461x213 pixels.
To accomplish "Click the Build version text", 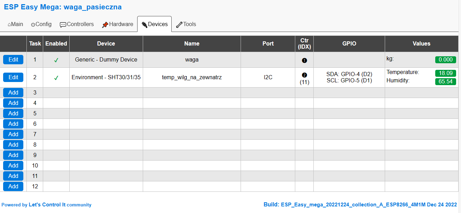I will click(x=360, y=205).
